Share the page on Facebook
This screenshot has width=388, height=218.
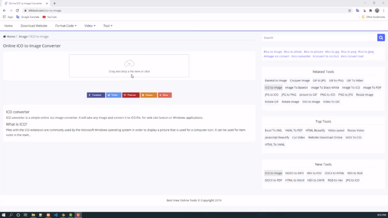click(x=96, y=95)
